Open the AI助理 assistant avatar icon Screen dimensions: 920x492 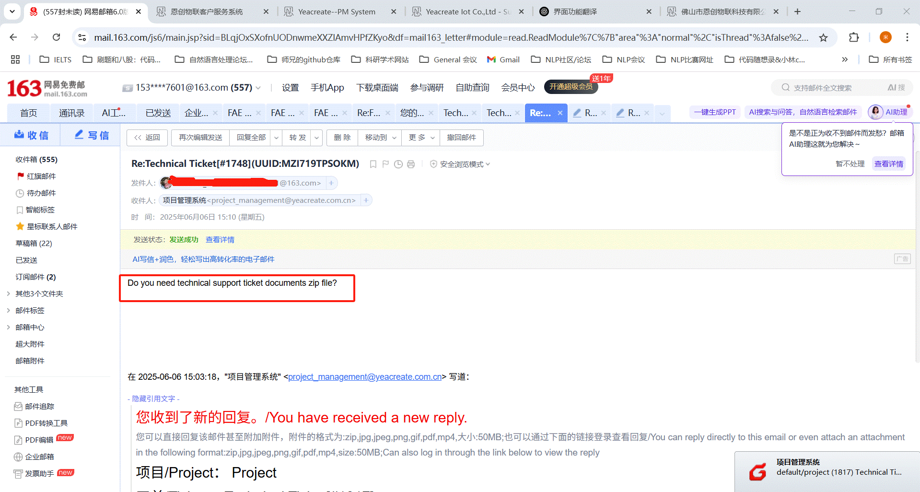pos(875,112)
